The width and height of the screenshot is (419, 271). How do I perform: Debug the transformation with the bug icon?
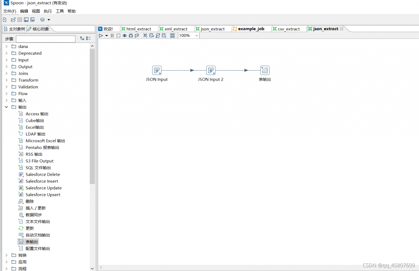tap(131, 36)
